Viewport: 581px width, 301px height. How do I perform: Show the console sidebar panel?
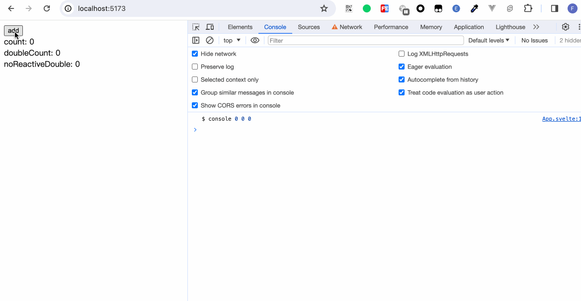tap(196, 40)
